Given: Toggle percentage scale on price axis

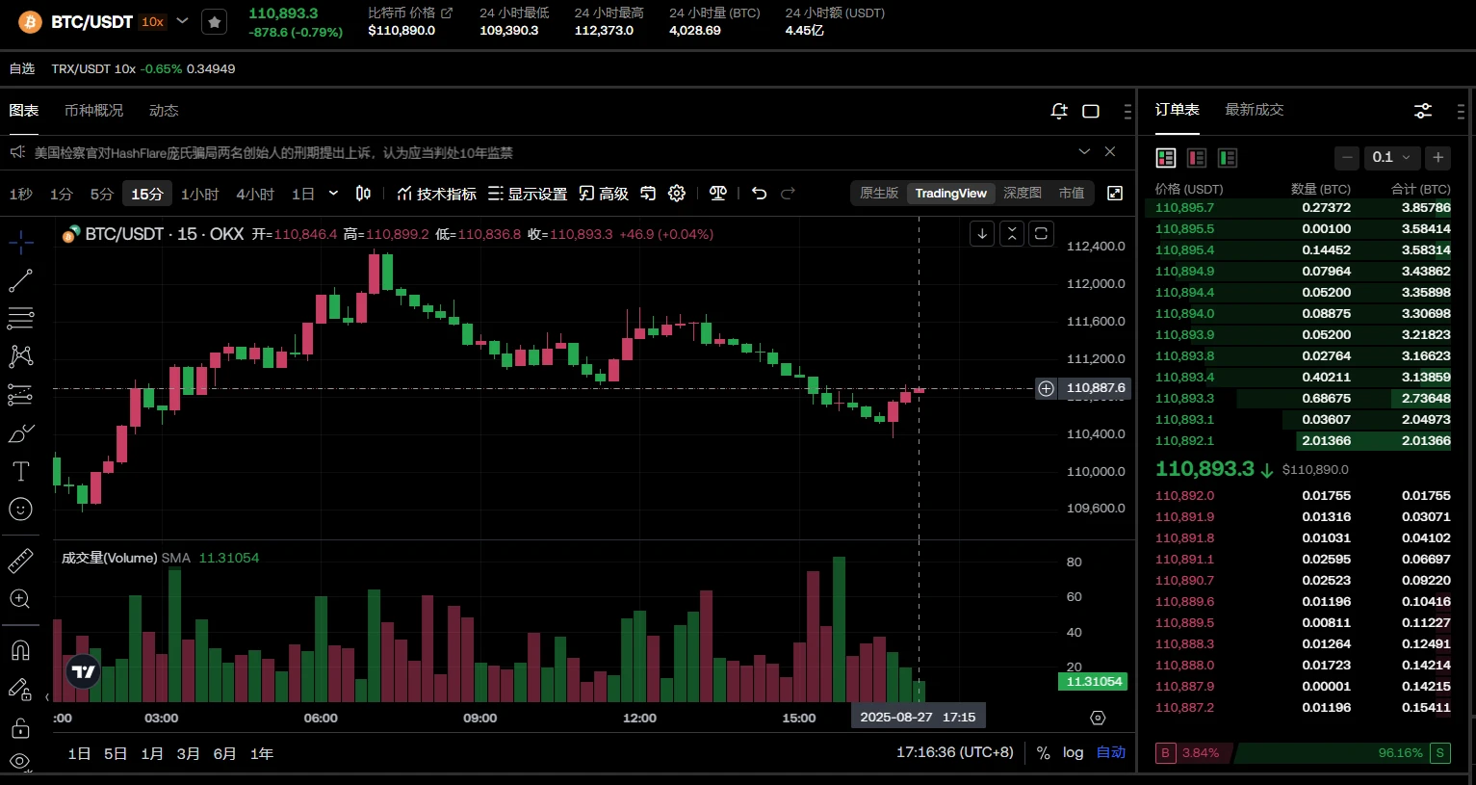Looking at the screenshot, I should point(1043,752).
